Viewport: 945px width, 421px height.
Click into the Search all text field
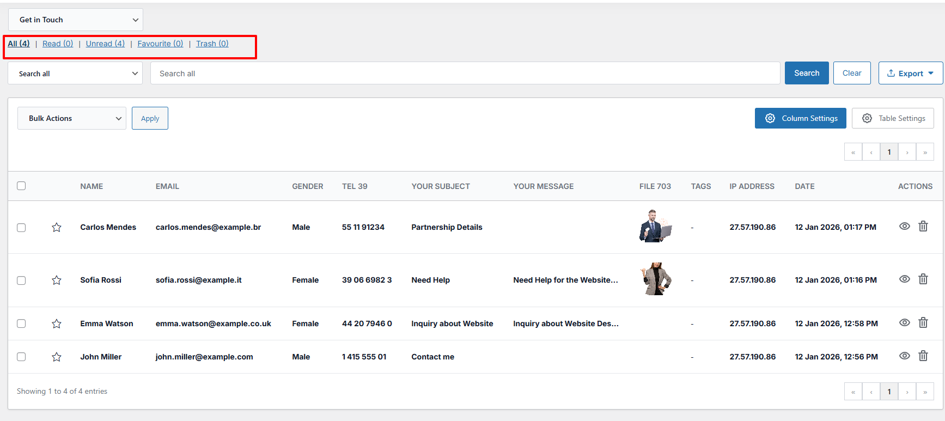pyautogui.click(x=465, y=74)
